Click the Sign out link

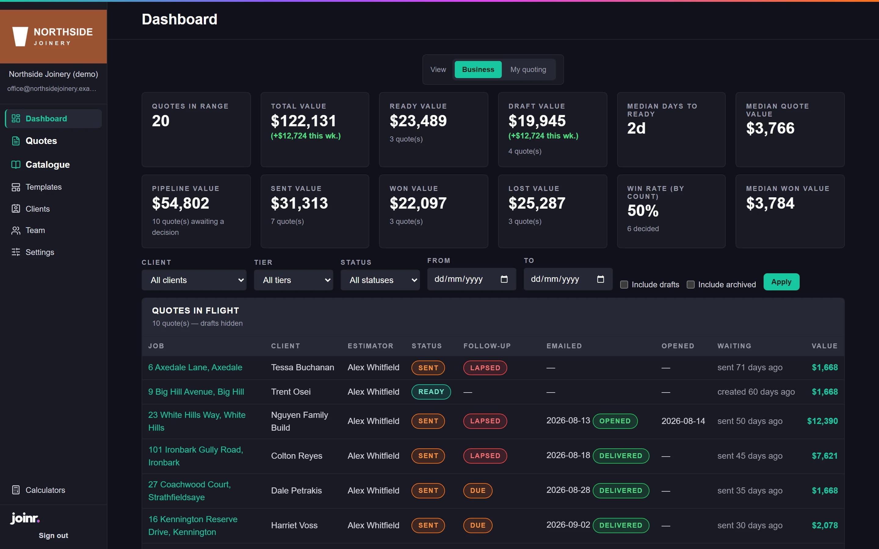[53, 536]
